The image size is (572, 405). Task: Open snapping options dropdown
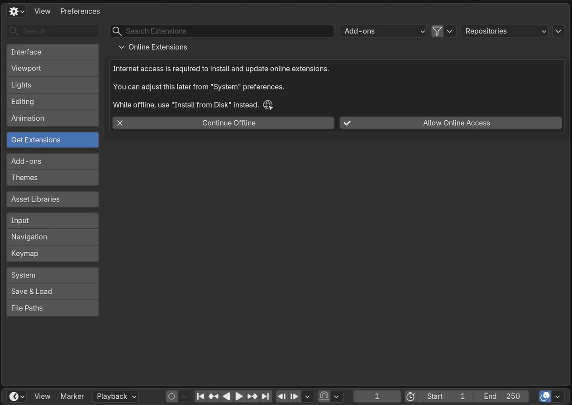tap(337, 396)
